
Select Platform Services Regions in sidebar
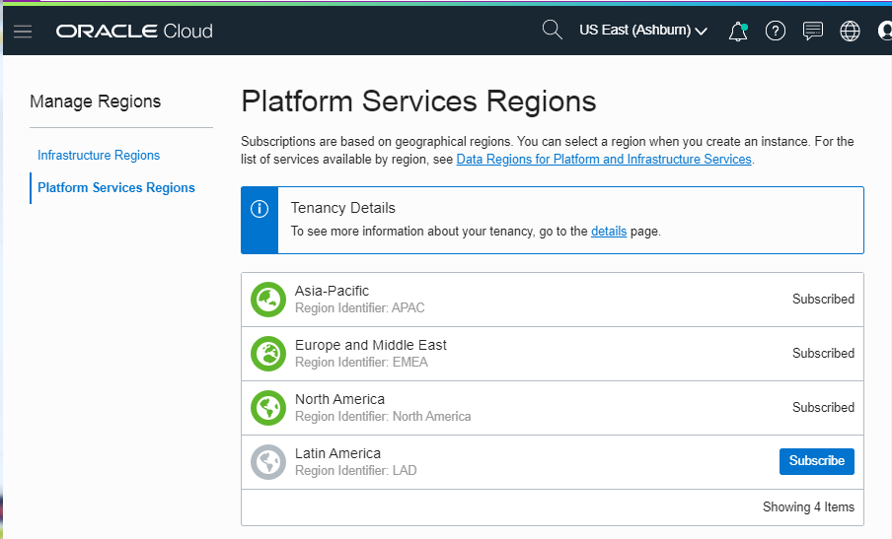116,187
